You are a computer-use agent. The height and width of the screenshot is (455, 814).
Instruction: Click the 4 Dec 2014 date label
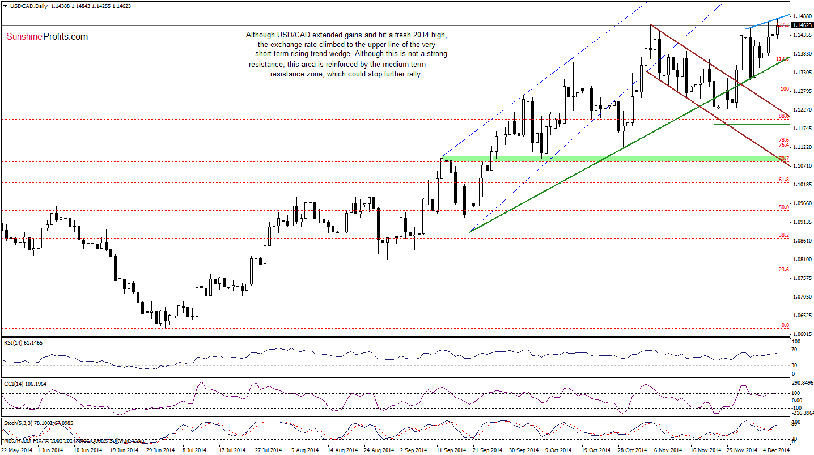[777, 450]
